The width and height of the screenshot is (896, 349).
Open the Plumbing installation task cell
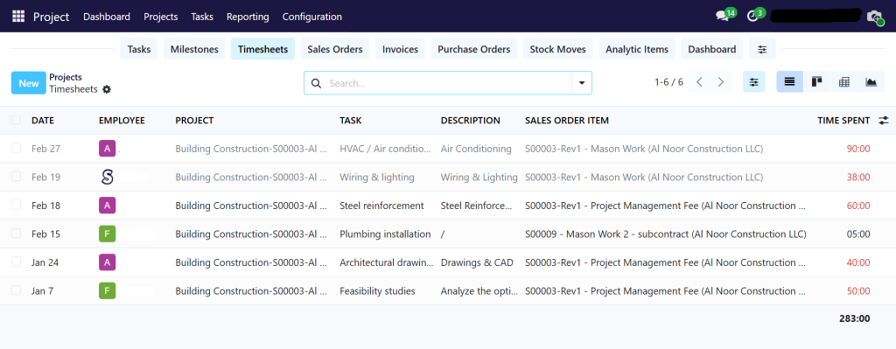point(385,234)
